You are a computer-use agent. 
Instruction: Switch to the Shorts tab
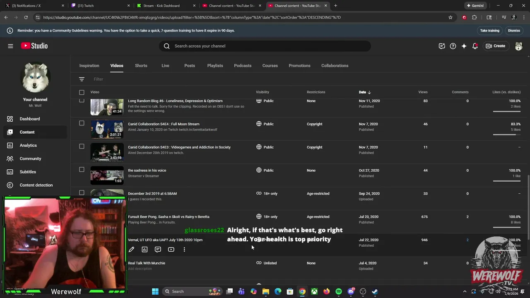(141, 65)
